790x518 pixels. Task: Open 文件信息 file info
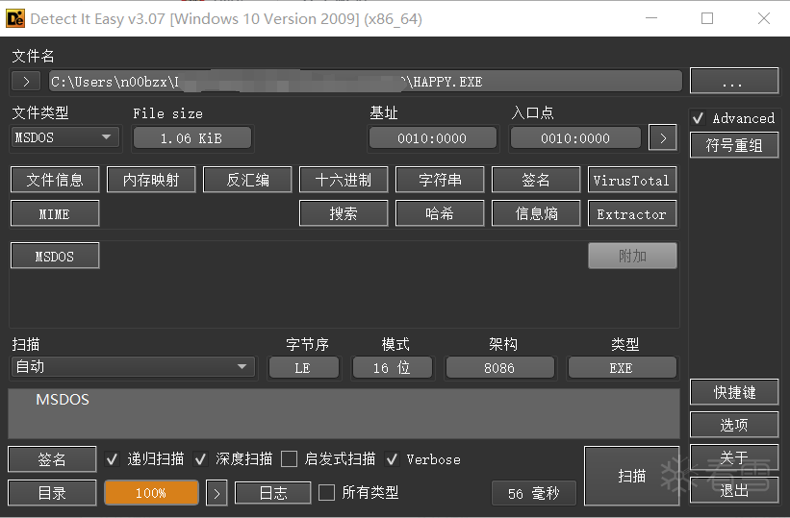point(55,180)
